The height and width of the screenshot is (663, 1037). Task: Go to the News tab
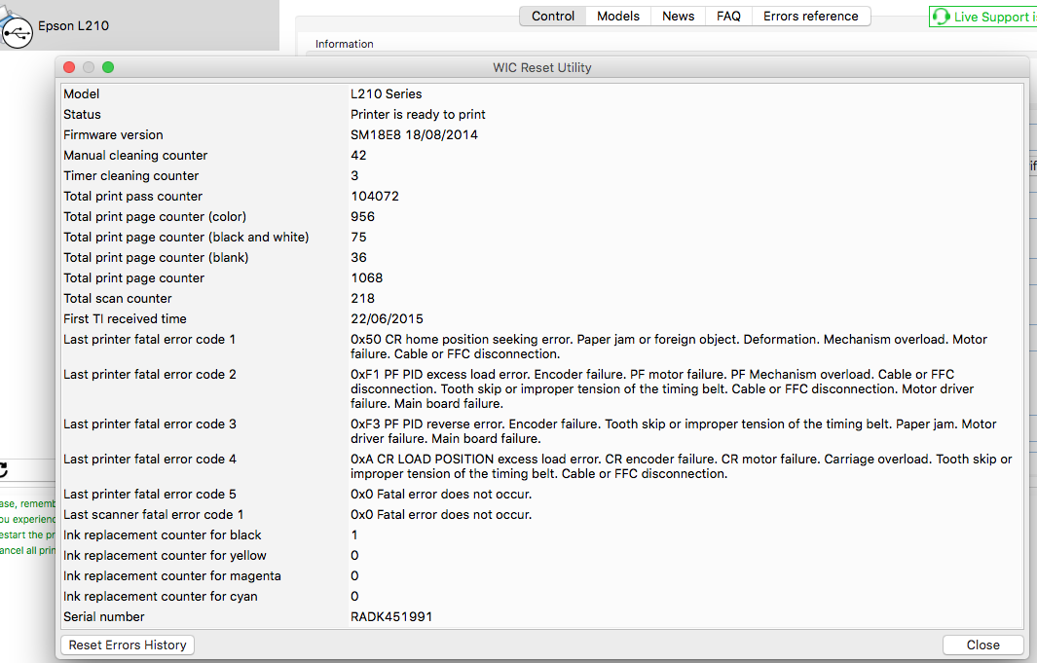click(678, 16)
